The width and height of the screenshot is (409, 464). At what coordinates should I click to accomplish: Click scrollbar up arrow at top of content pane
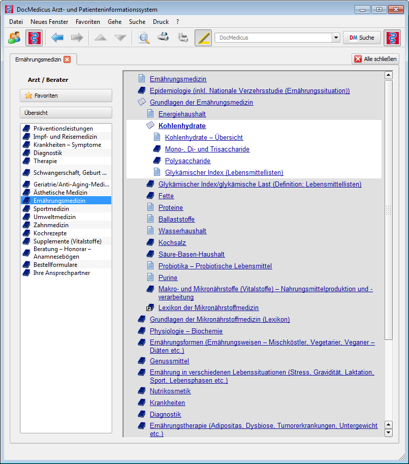[x=389, y=75]
